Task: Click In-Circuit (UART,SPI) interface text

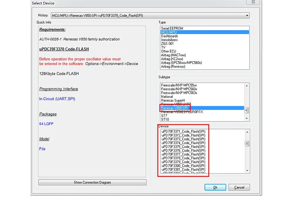Action: pos(57,99)
